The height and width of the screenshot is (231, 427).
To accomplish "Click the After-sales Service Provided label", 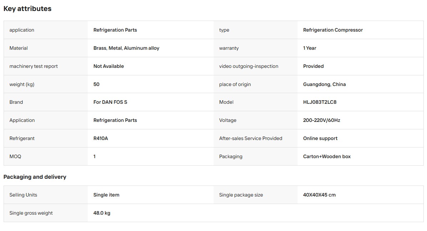I will (250, 139).
